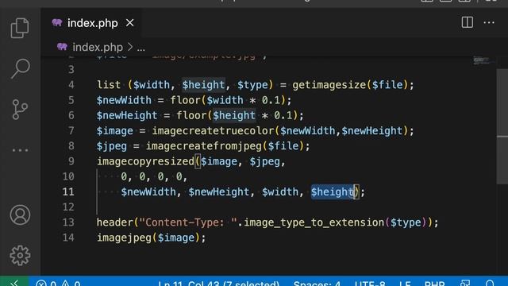Click the selected $height on line 11
This screenshot has width=508, height=286.
[x=332, y=192]
